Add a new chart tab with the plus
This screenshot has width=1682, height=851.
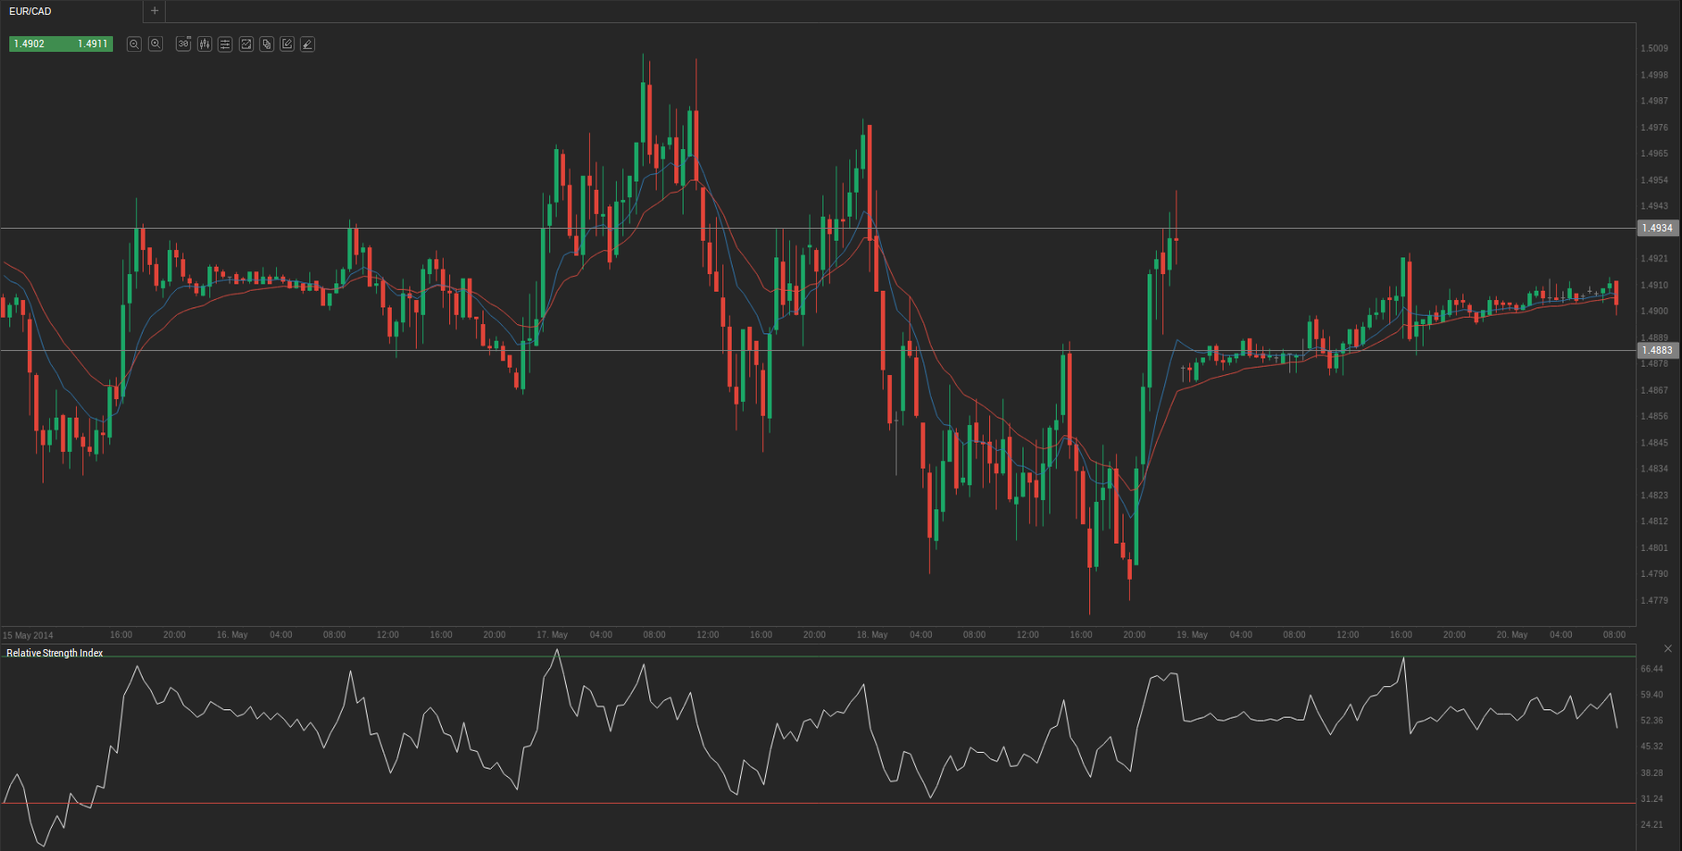(x=155, y=11)
